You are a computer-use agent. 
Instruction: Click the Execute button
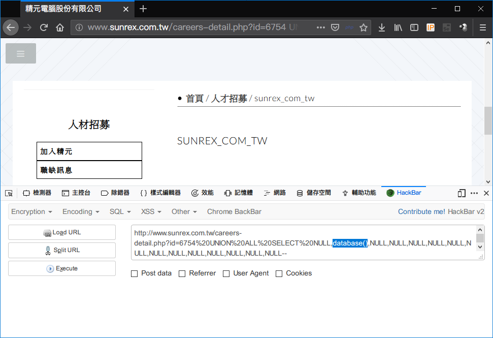62,268
